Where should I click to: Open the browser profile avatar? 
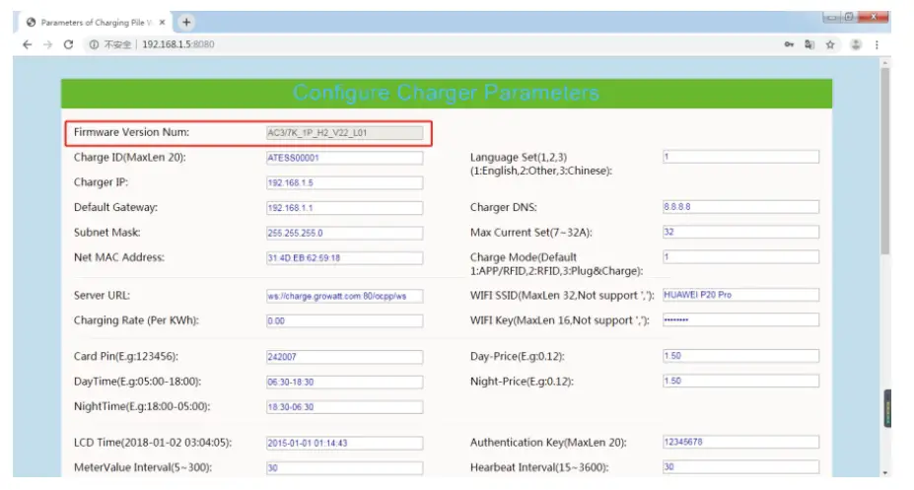coord(856,44)
